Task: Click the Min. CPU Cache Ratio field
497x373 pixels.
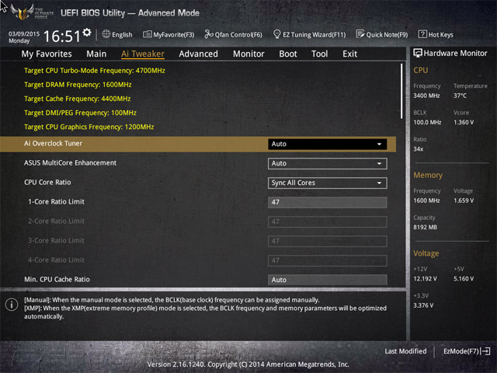Action: 327,280
